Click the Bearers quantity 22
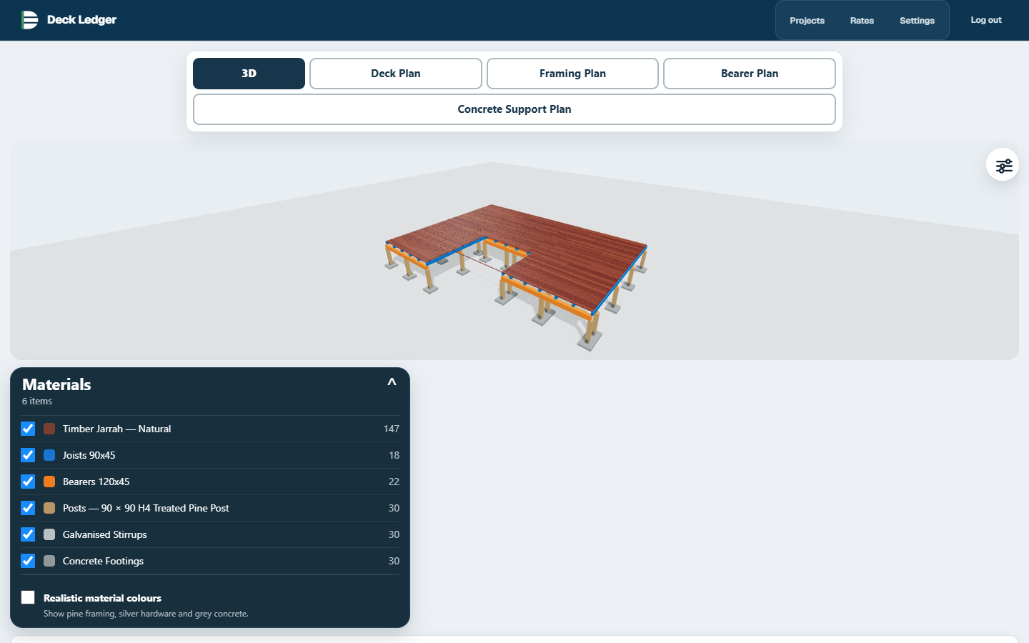 394,482
